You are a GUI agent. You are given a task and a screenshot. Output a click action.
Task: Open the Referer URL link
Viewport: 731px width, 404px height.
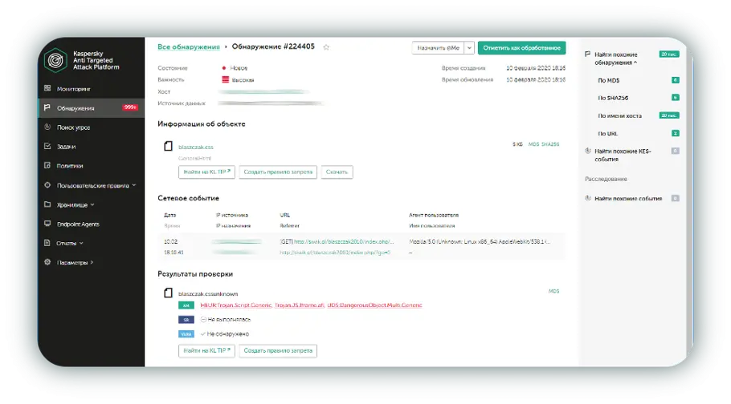coord(335,252)
